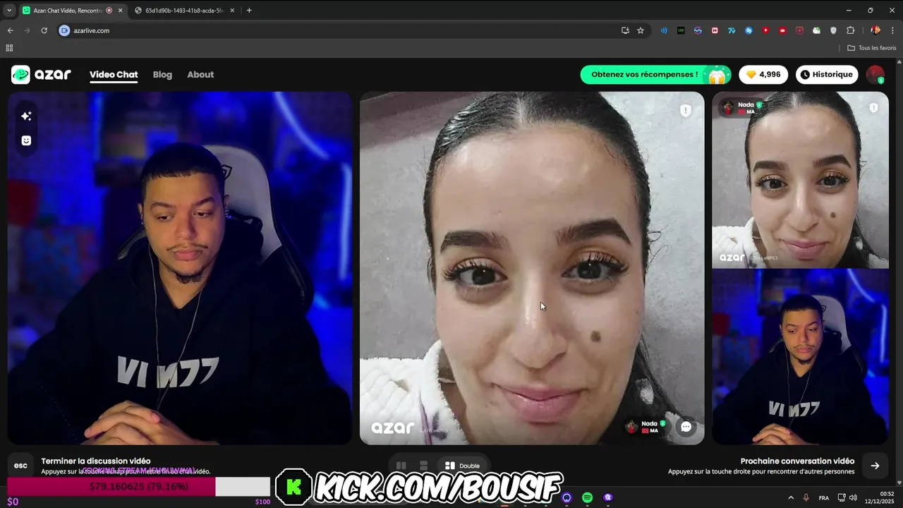
Task: Open the Tous les favoris bookmarks folder
Action: tap(872, 48)
